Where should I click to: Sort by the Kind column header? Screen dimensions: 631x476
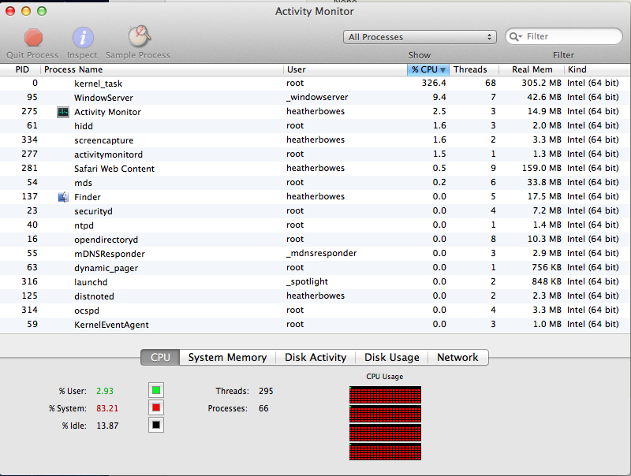(597, 69)
